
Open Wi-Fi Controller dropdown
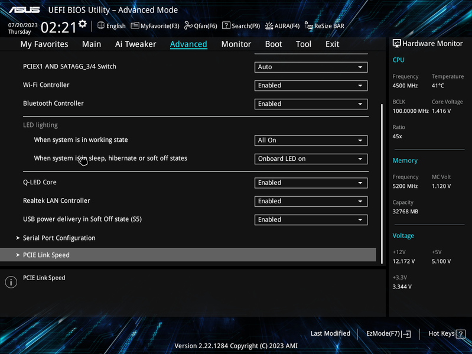[x=311, y=86]
